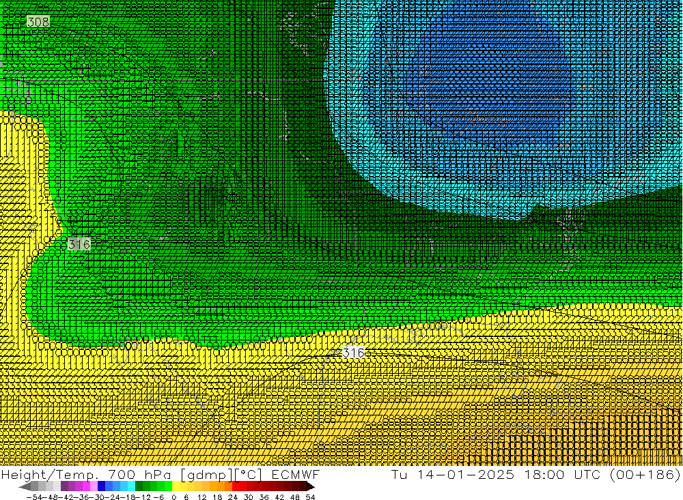Click the 316 contour label in yellow area
Image resolution: width=683 pixels, height=500 pixels.
[x=353, y=353]
